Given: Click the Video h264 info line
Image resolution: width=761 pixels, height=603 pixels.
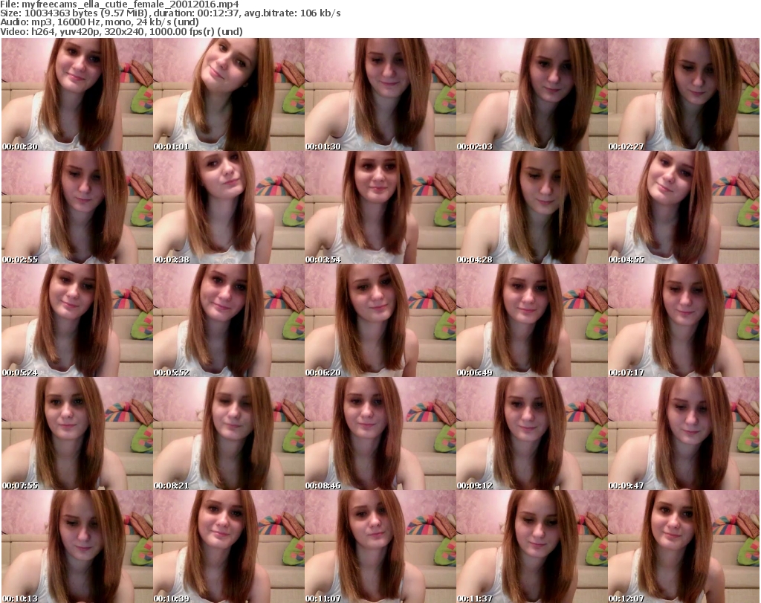Looking at the screenshot, I should click(121, 31).
